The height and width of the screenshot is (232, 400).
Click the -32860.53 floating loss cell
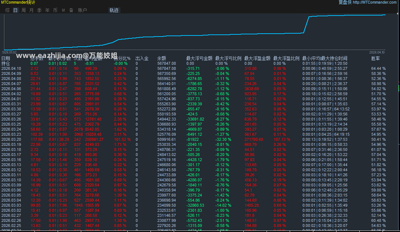(x=195, y=205)
